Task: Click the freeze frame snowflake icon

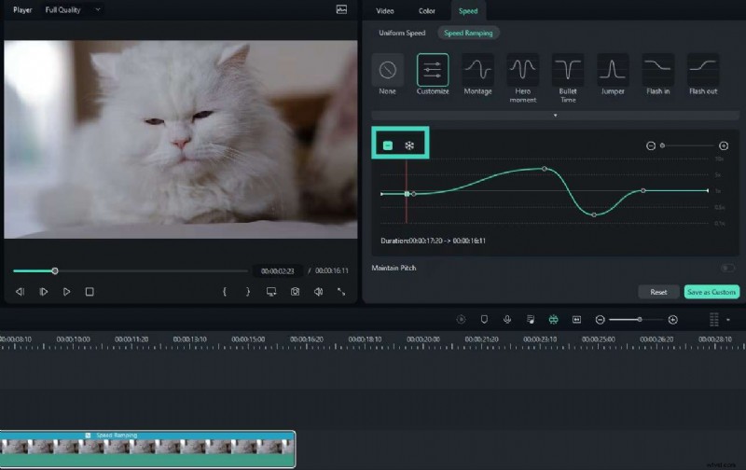Action: [x=409, y=145]
